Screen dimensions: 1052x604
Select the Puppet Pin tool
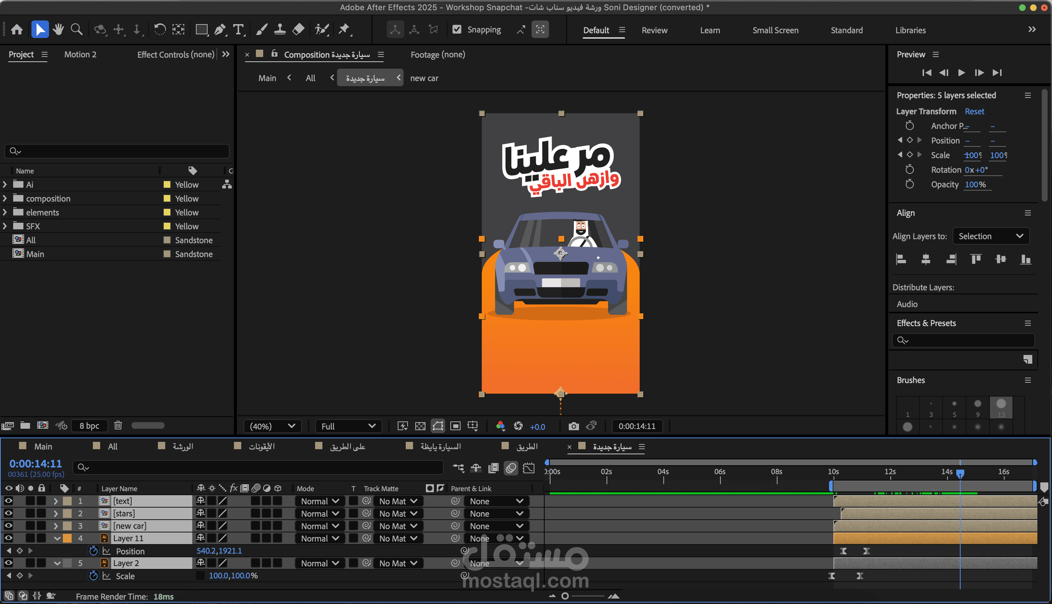pos(344,30)
